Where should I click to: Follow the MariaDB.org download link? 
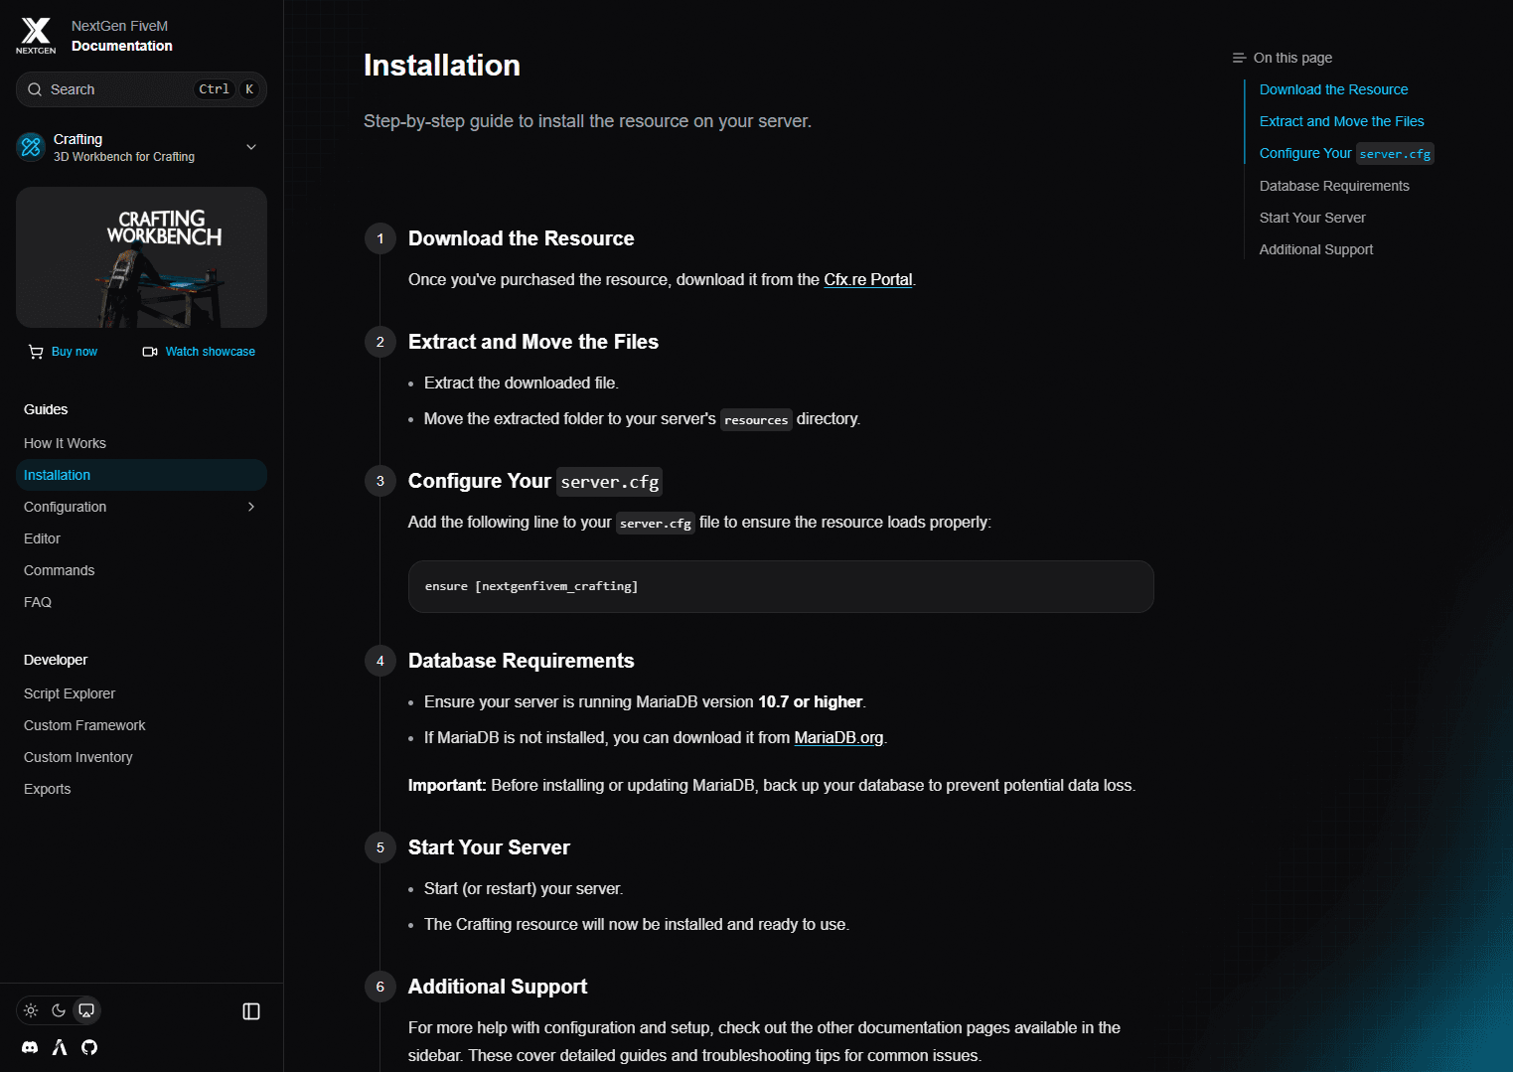click(838, 737)
